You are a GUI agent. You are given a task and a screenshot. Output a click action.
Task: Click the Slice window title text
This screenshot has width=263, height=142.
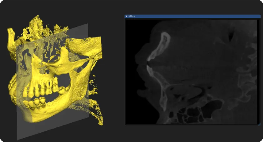132,16
